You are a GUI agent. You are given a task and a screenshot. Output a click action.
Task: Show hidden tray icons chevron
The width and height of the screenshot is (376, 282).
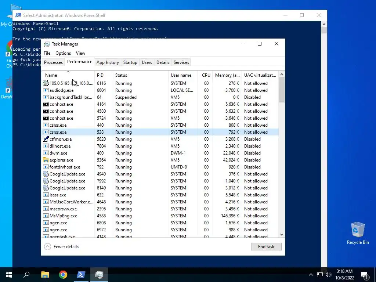[311, 275]
